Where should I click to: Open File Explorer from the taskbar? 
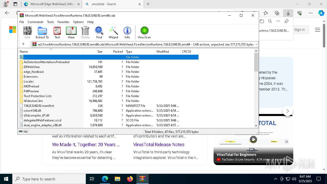pyautogui.click(x=117, y=179)
